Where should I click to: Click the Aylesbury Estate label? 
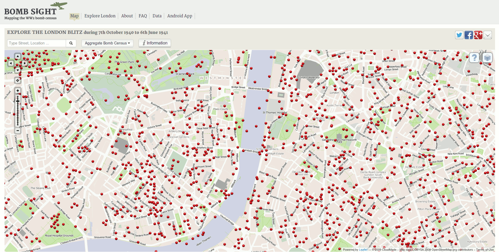[x=477, y=241]
